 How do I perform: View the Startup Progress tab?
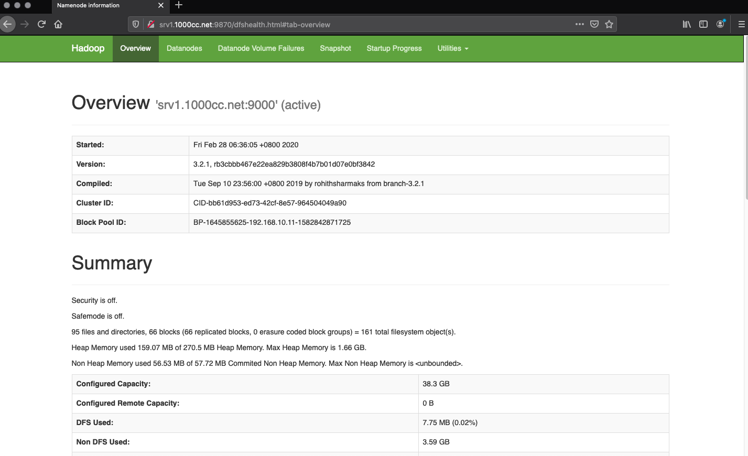[394, 48]
